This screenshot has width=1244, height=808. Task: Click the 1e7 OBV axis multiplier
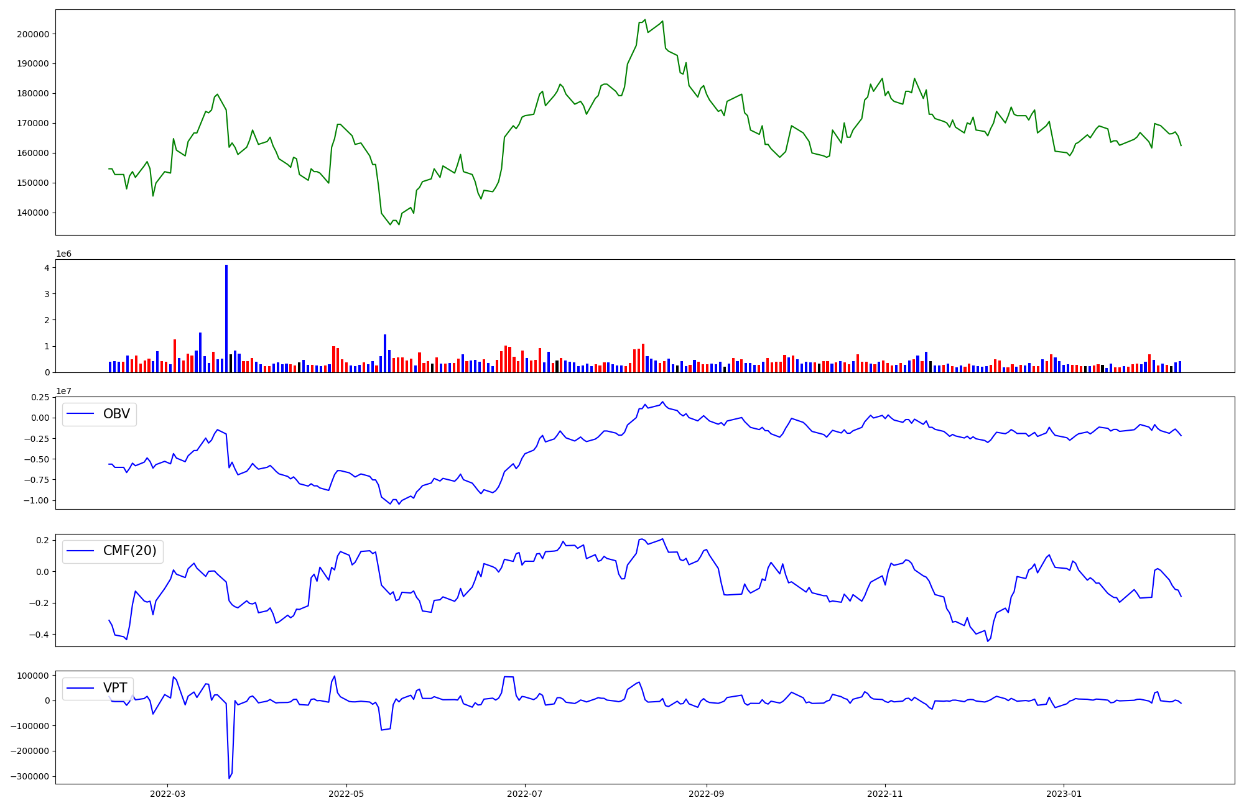(63, 391)
